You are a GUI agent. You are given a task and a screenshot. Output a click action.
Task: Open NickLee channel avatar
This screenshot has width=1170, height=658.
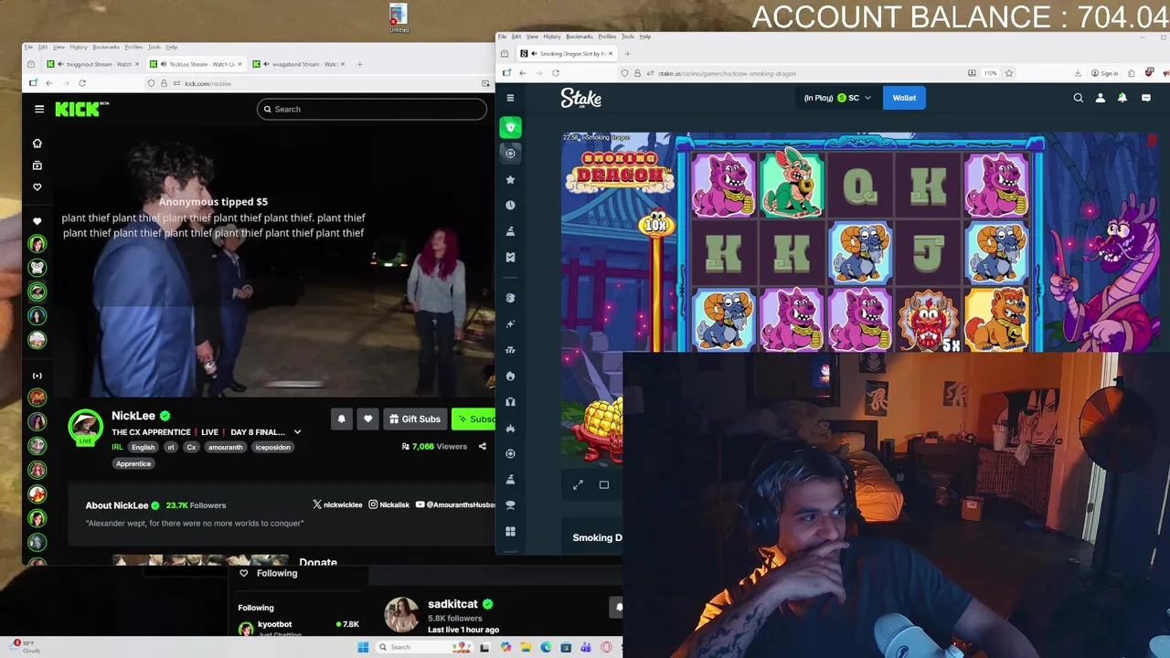pyautogui.click(x=85, y=427)
